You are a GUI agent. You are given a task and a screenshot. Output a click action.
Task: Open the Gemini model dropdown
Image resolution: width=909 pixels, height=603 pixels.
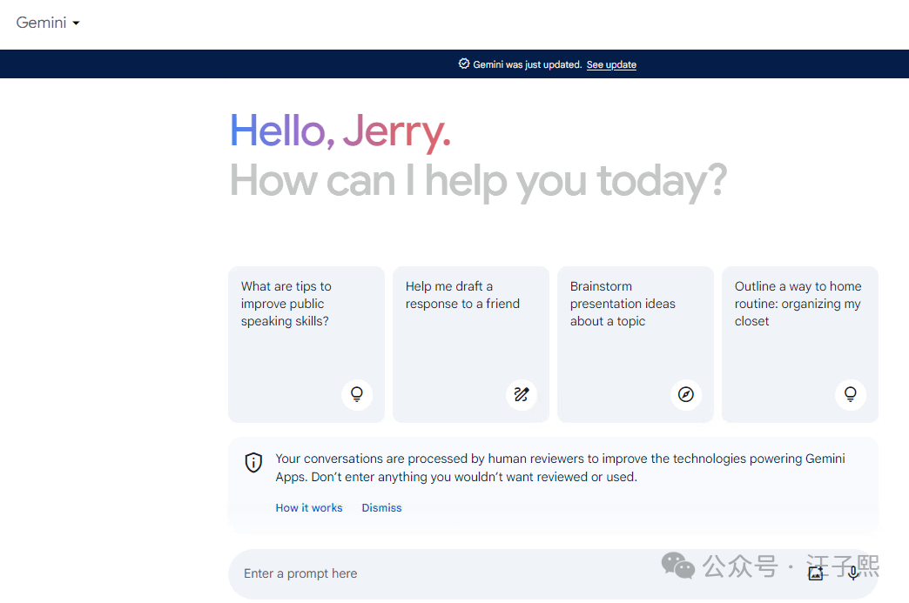(x=48, y=23)
